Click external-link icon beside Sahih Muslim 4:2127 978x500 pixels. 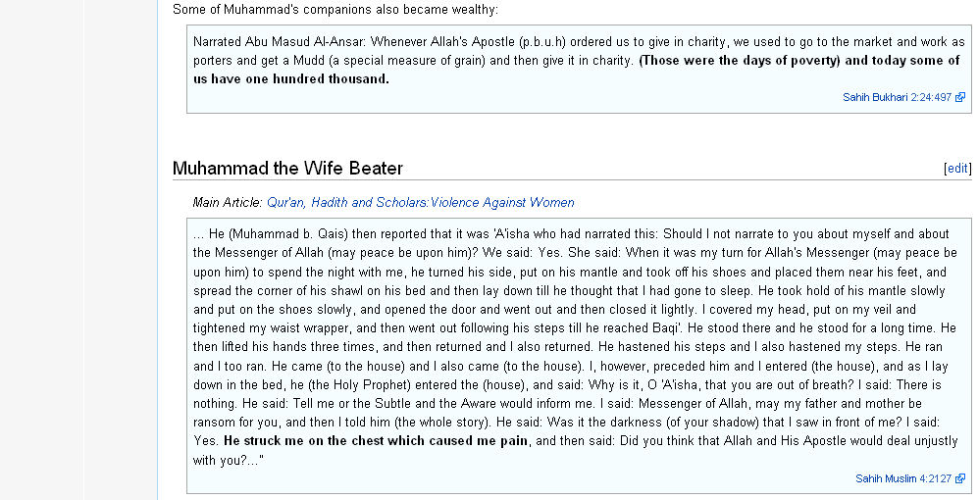[x=960, y=478]
